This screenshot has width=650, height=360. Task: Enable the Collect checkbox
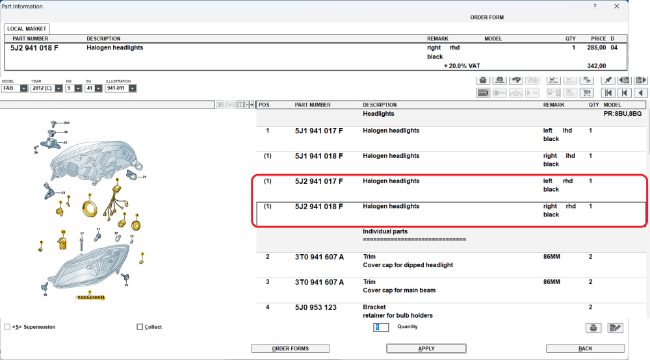coord(140,327)
